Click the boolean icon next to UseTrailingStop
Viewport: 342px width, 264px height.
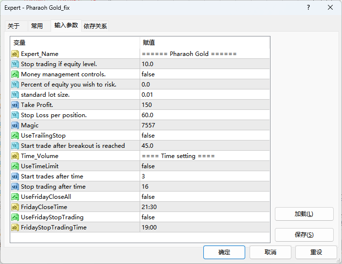[15, 136]
